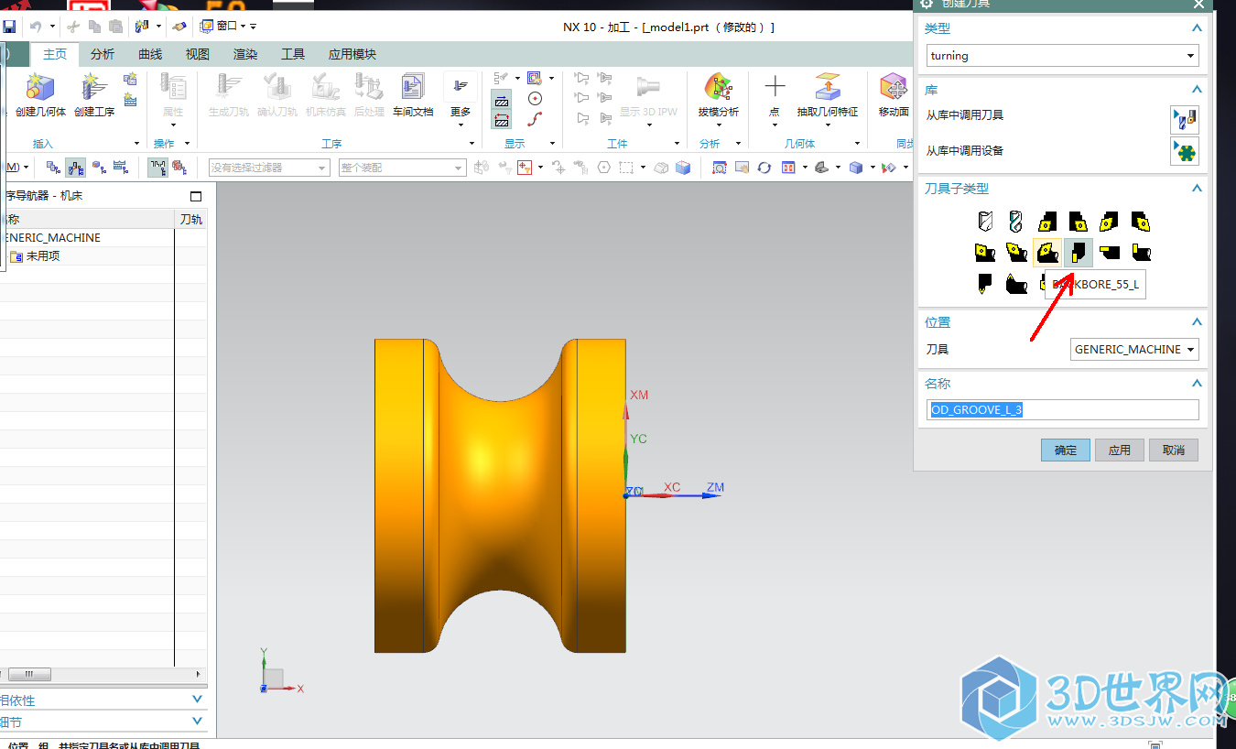Click Retrieve Tool from Library icon
Viewport: 1236px width, 749px height.
[x=1184, y=119]
